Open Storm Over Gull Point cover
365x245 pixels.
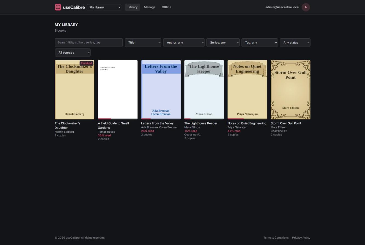point(290,90)
